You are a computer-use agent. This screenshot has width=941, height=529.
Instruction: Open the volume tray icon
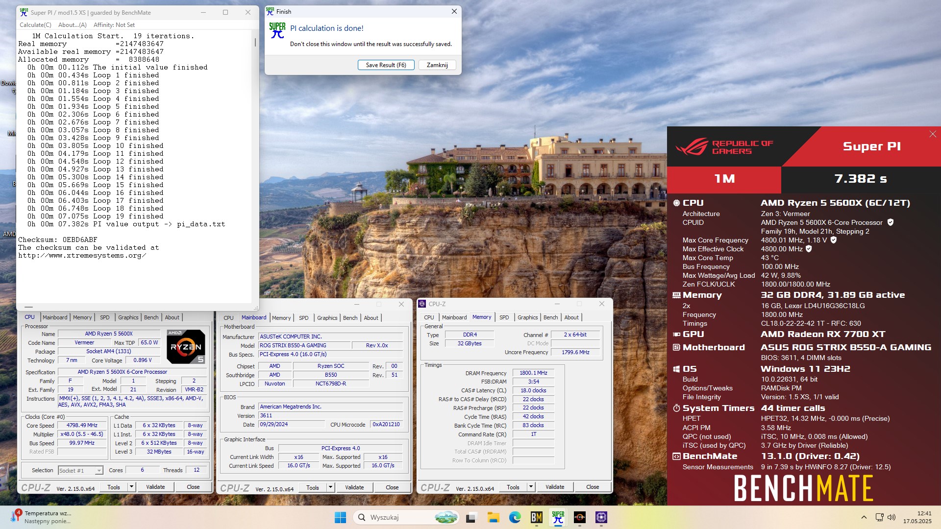tap(891, 517)
